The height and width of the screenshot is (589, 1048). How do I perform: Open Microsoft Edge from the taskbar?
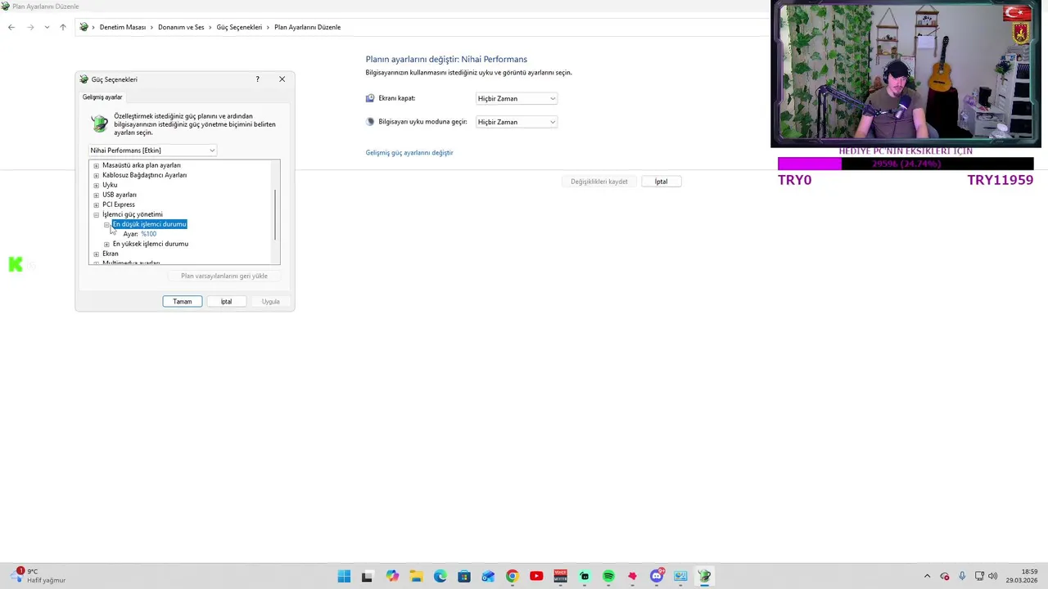440,576
